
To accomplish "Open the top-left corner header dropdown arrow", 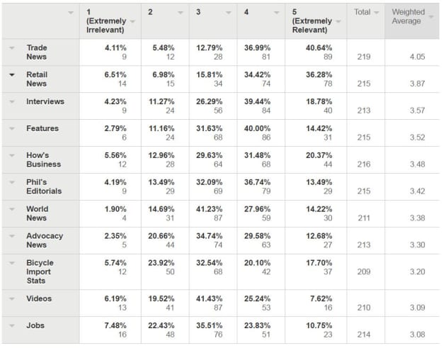I will tap(70, 13).
